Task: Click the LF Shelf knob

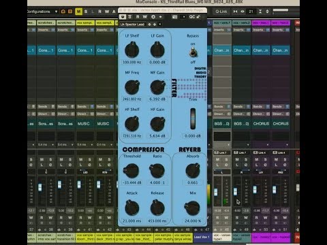Action: pos(132,50)
